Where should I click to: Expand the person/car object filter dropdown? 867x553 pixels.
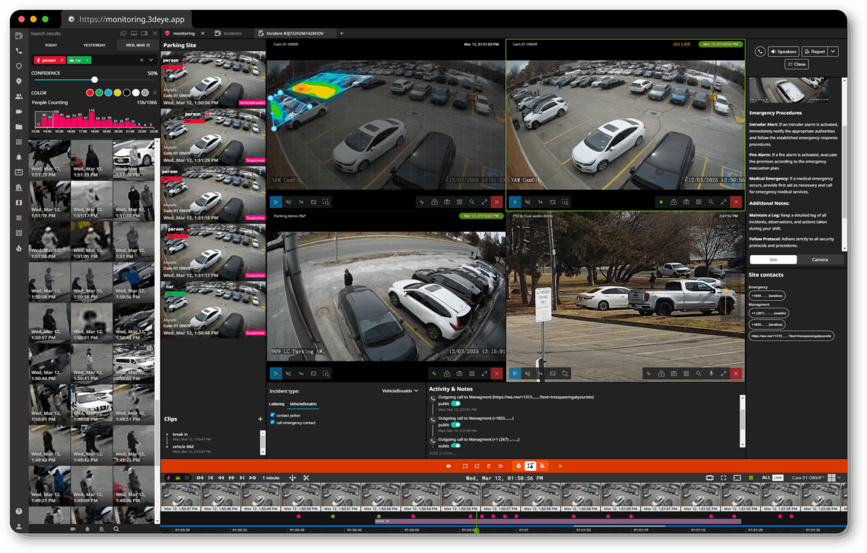(x=151, y=60)
